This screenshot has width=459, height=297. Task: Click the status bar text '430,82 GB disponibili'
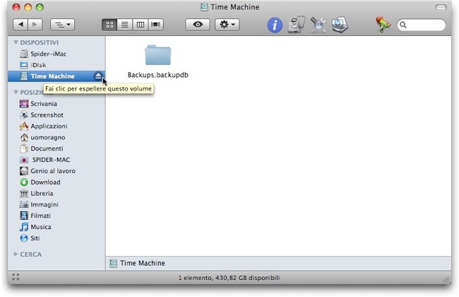[247, 278]
